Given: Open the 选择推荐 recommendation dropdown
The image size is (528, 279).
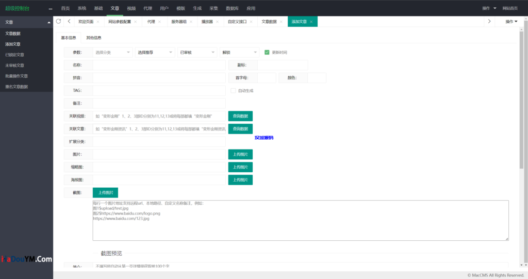Looking at the screenshot, I should 155,52.
